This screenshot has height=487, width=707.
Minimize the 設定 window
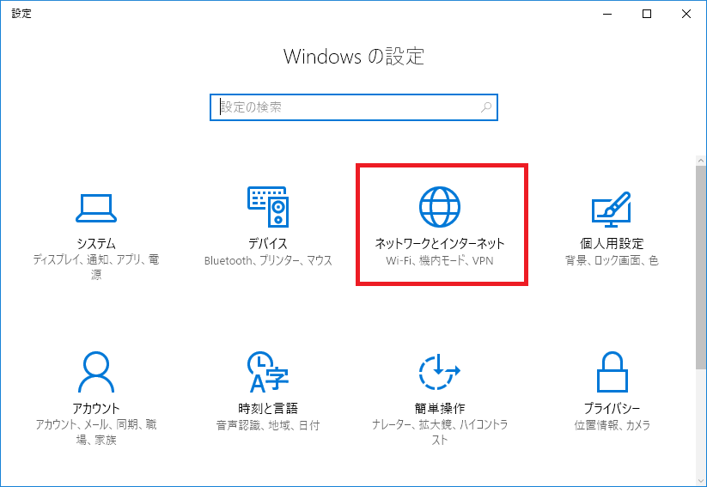coord(607,14)
